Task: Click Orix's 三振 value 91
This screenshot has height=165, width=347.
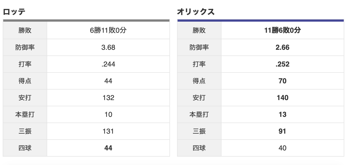Action: [282, 131]
